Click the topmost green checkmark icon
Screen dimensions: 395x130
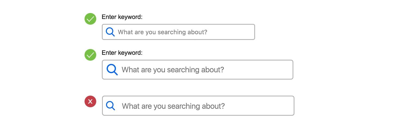coord(90,19)
